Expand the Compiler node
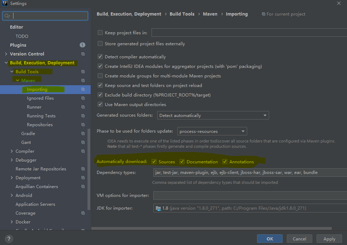This screenshot has width=347, height=245. tap(12, 151)
